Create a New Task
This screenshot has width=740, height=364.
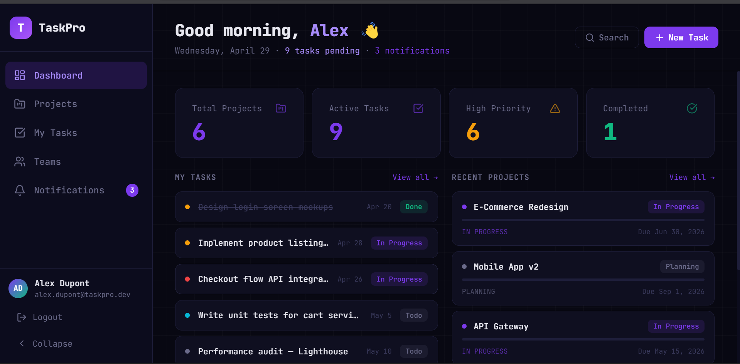(x=681, y=37)
